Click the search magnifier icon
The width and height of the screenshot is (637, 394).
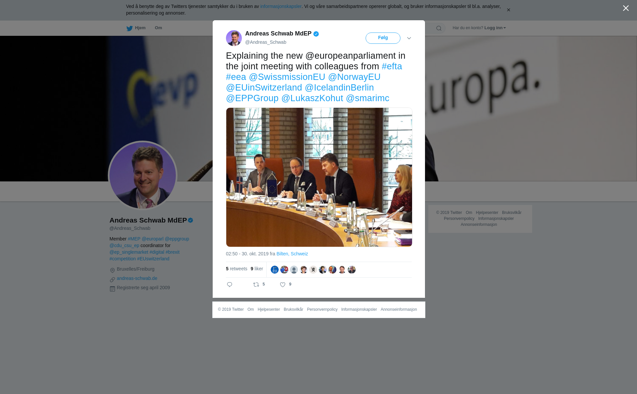439,28
